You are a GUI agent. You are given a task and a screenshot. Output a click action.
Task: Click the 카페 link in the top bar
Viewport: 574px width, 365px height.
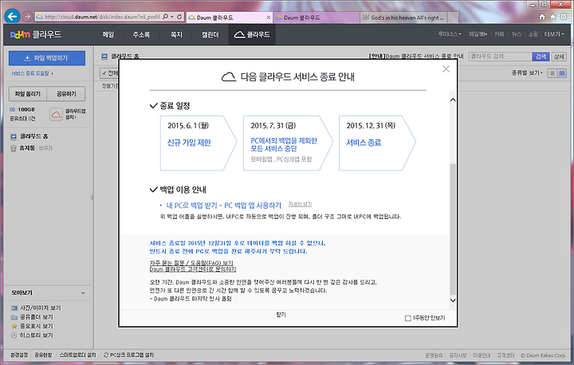click(499, 34)
